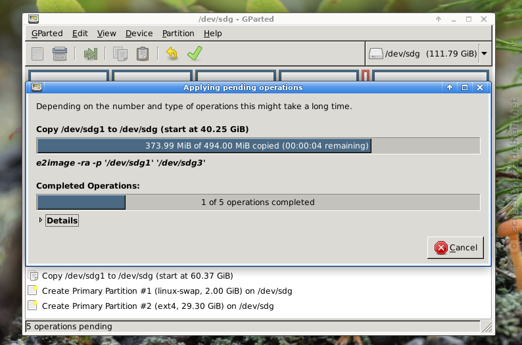Screen dimensions: 522x345
Task: Open the /dev/sdg device dropdown arrow
Action: [x=485, y=54]
